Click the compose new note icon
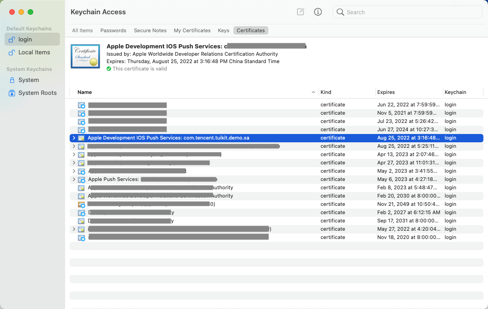The height and width of the screenshot is (309, 488). tap(300, 12)
